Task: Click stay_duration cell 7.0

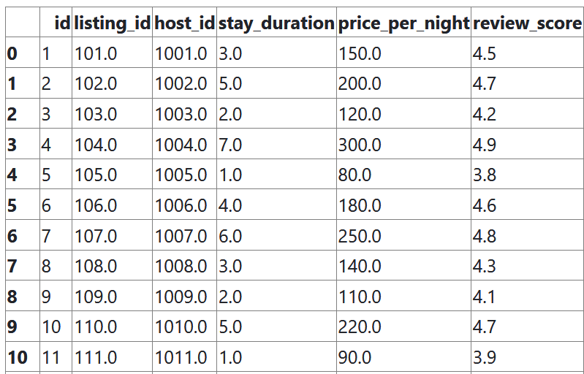Action: click(230, 145)
